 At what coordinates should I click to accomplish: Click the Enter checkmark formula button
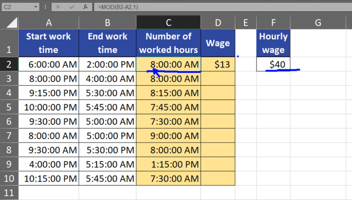tap(72, 7)
